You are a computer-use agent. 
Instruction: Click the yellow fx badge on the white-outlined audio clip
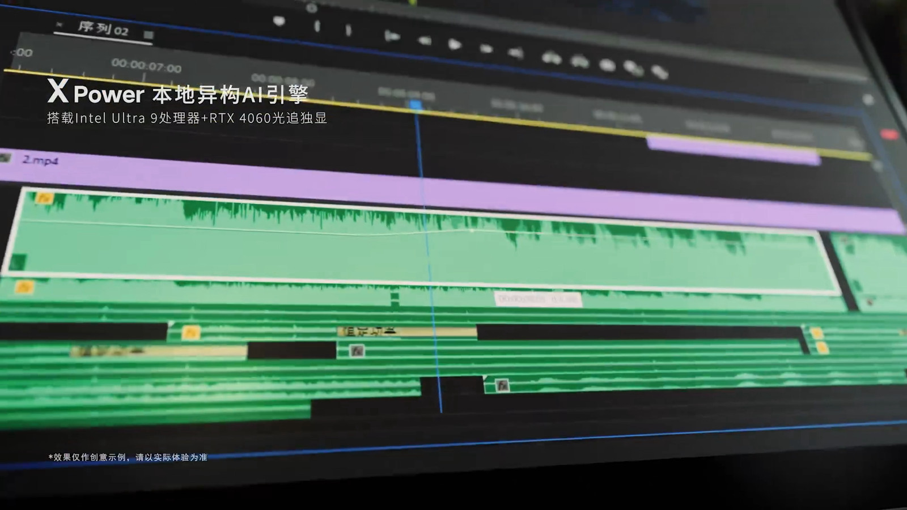tap(45, 198)
